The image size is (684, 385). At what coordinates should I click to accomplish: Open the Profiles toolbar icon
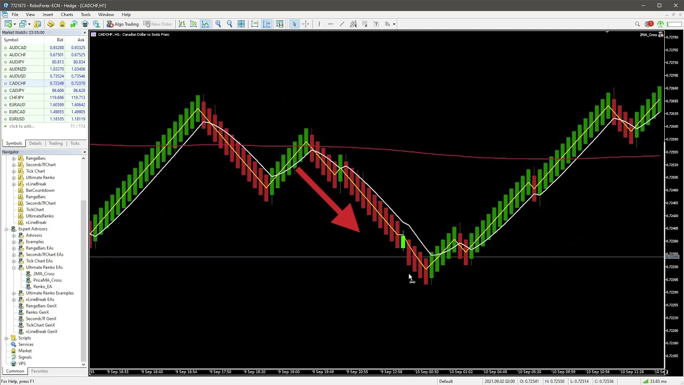click(x=22, y=24)
